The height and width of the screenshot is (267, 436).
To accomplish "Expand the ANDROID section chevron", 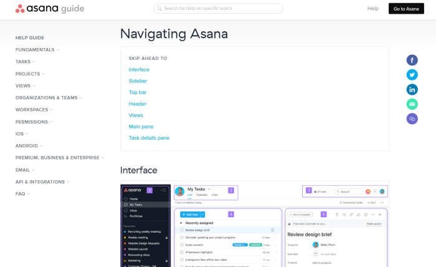I will click(41, 146).
